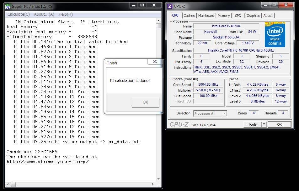Click the Intel Core i5 logo
Image resolution: width=299 pixels, height=191 pixels.
coord(275,34)
